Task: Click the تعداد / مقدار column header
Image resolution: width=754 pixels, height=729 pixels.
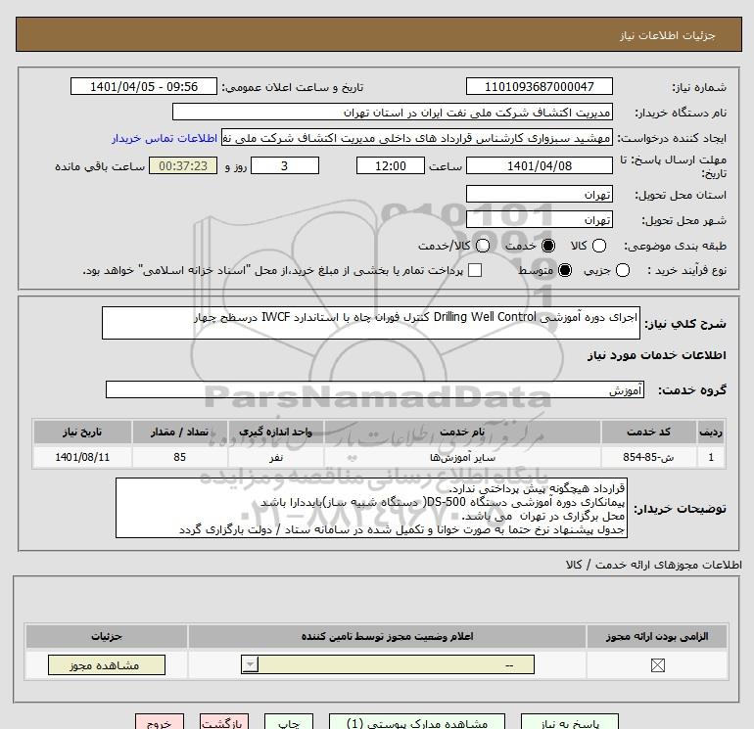Action: pyautogui.click(x=179, y=432)
